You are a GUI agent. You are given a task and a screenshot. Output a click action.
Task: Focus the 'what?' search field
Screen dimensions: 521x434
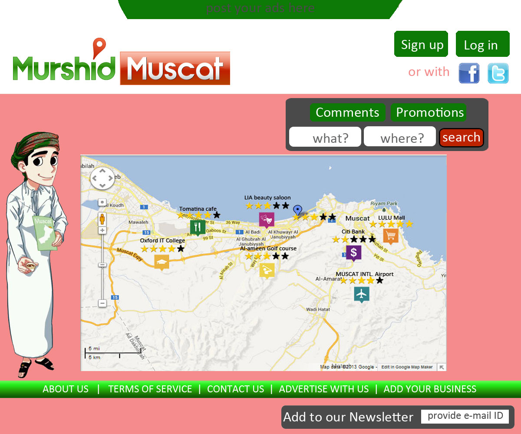(325, 137)
